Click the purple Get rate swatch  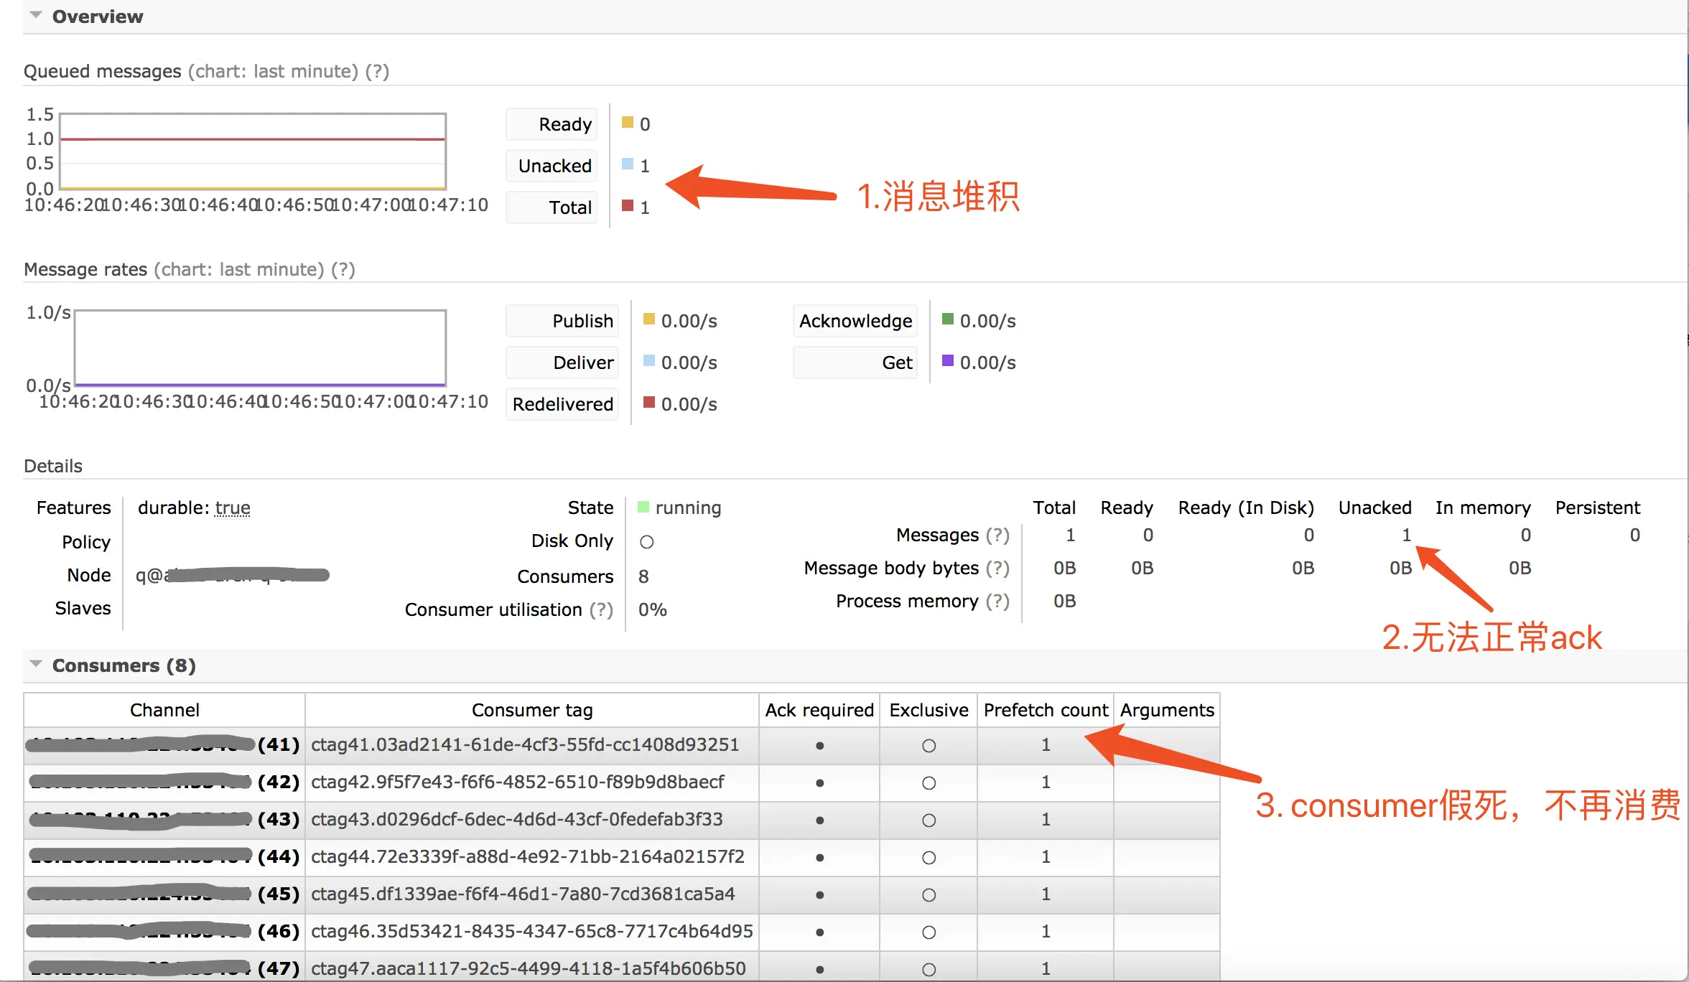(x=948, y=361)
